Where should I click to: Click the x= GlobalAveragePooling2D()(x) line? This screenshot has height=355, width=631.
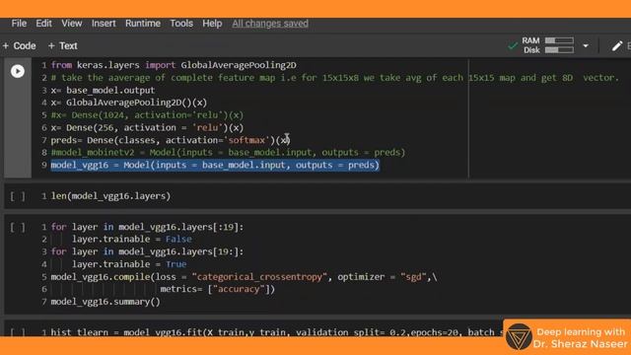[129, 103]
